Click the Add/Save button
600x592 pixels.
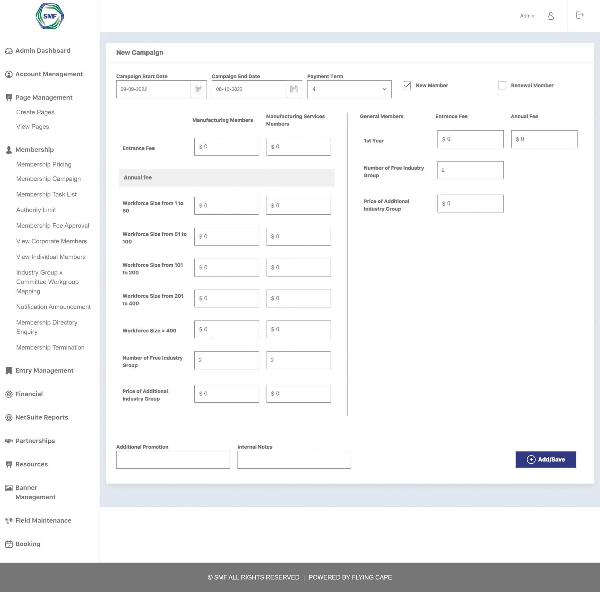point(546,460)
